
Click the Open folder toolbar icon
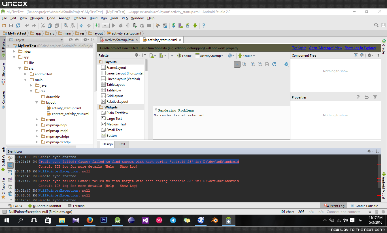(4, 25)
